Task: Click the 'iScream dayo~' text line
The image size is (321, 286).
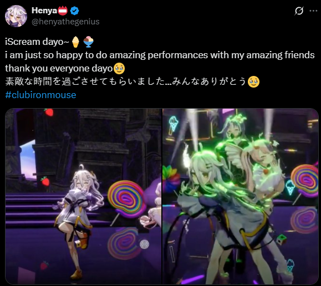Action: pos(37,42)
